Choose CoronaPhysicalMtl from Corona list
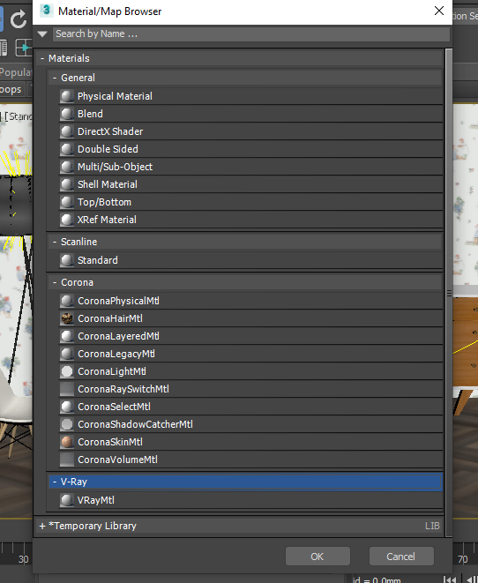 tap(250, 301)
